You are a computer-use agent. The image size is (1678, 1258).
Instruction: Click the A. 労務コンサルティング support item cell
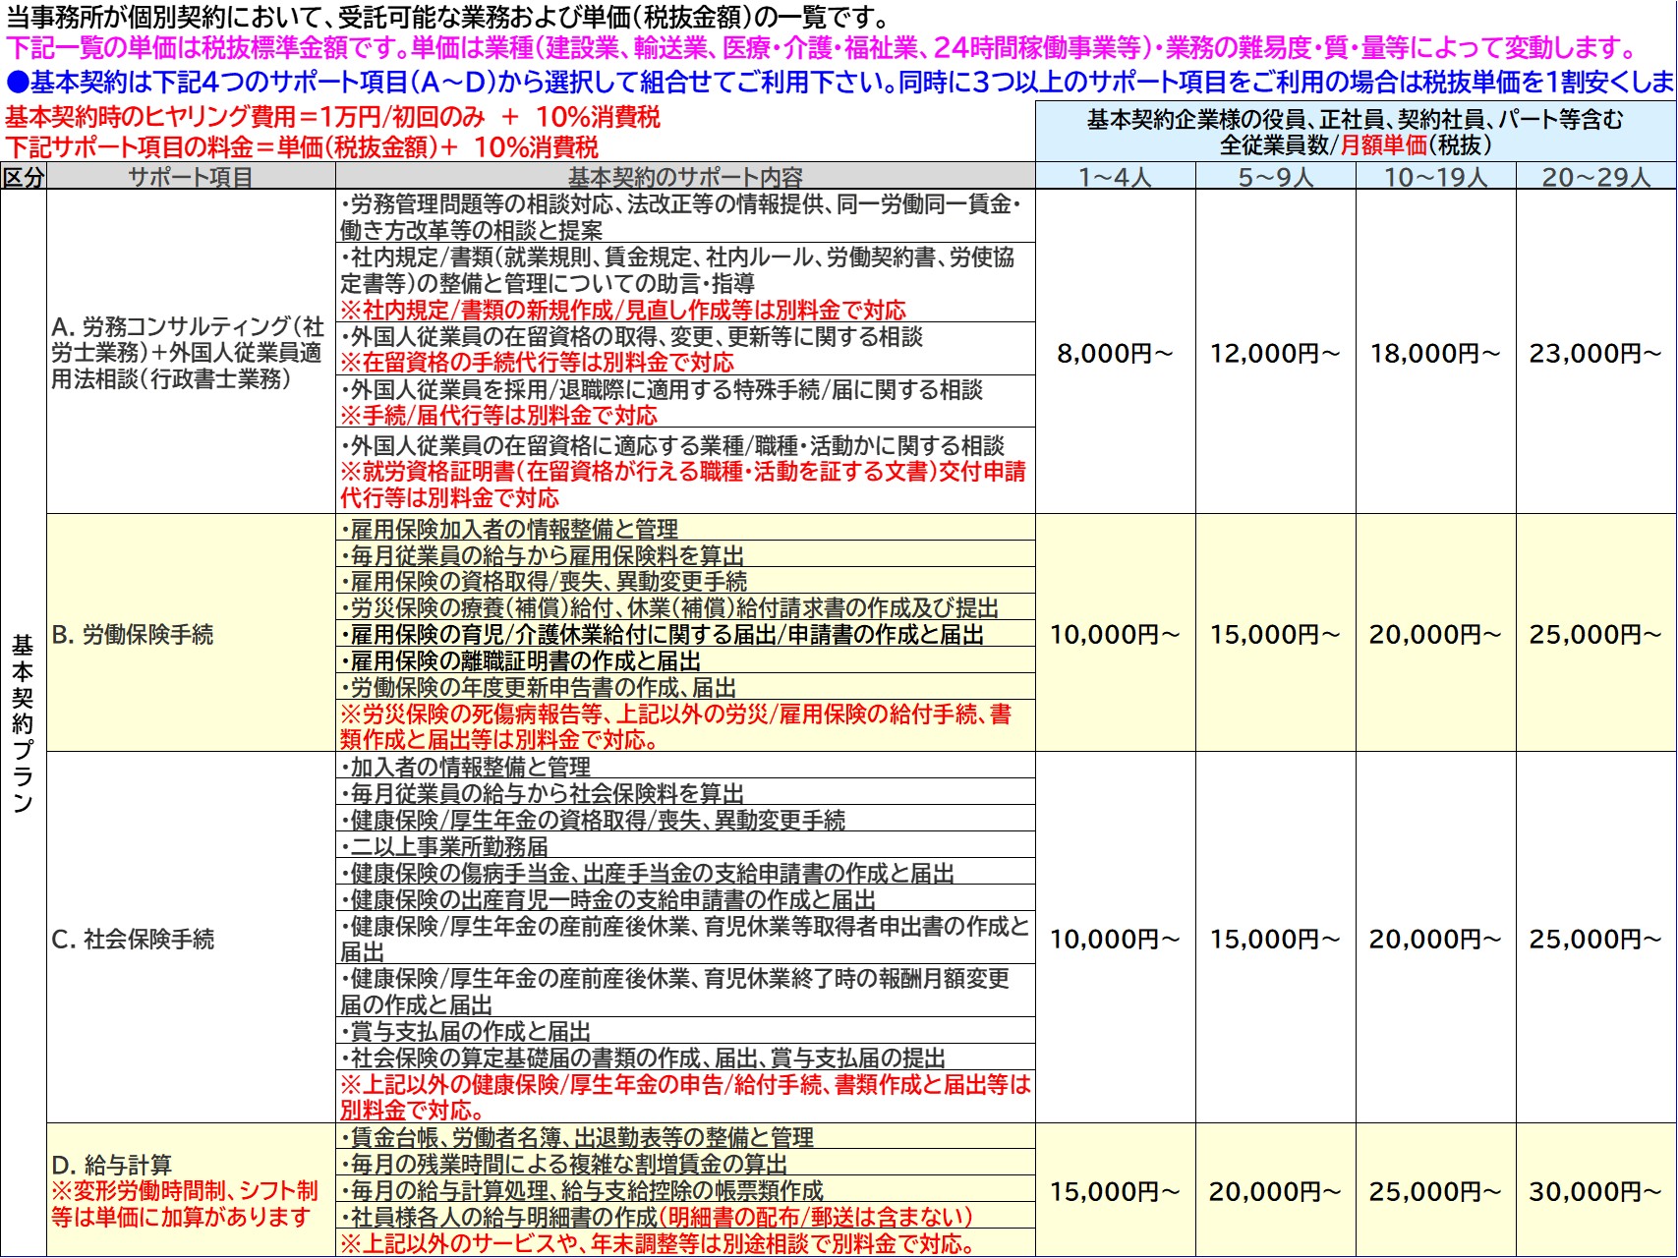pyautogui.click(x=189, y=353)
